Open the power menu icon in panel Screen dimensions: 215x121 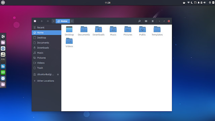coord(210,3)
